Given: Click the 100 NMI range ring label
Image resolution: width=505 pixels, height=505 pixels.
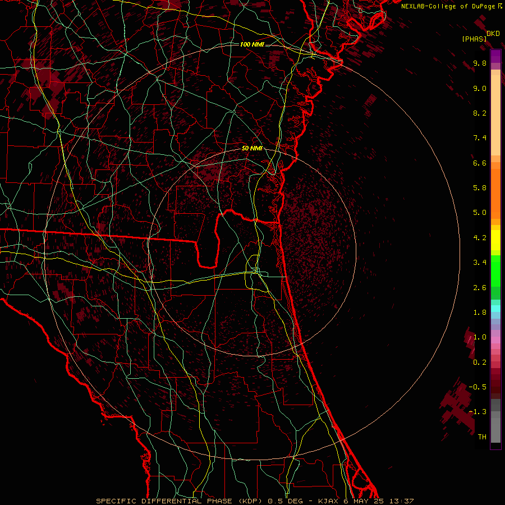Looking at the screenshot, I should 252,44.
